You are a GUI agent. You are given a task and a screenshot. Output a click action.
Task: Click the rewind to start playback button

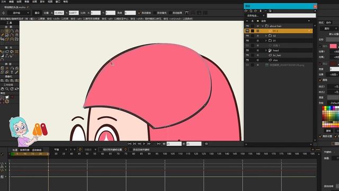129,144
